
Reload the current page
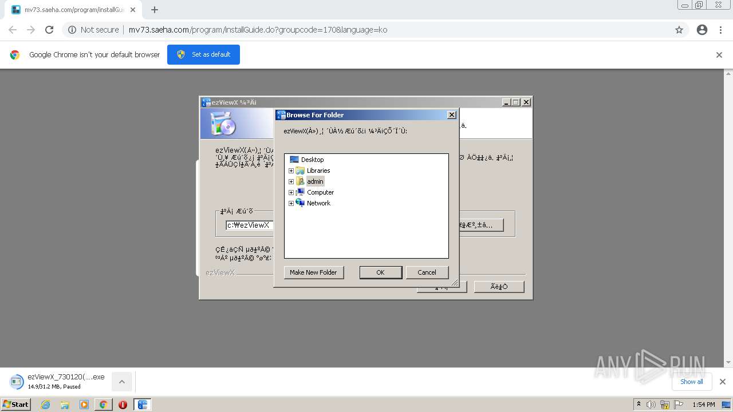click(x=49, y=30)
